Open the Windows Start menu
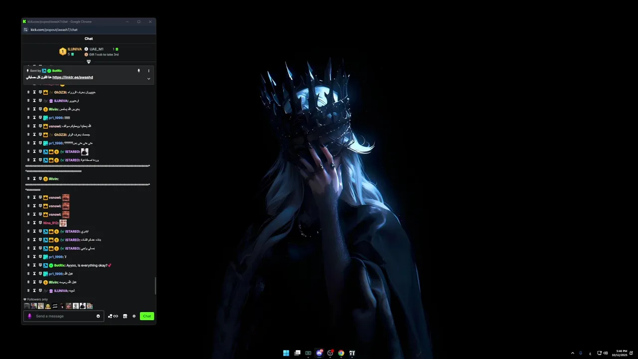This screenshot has height=359, width=638. coord(286,353)
